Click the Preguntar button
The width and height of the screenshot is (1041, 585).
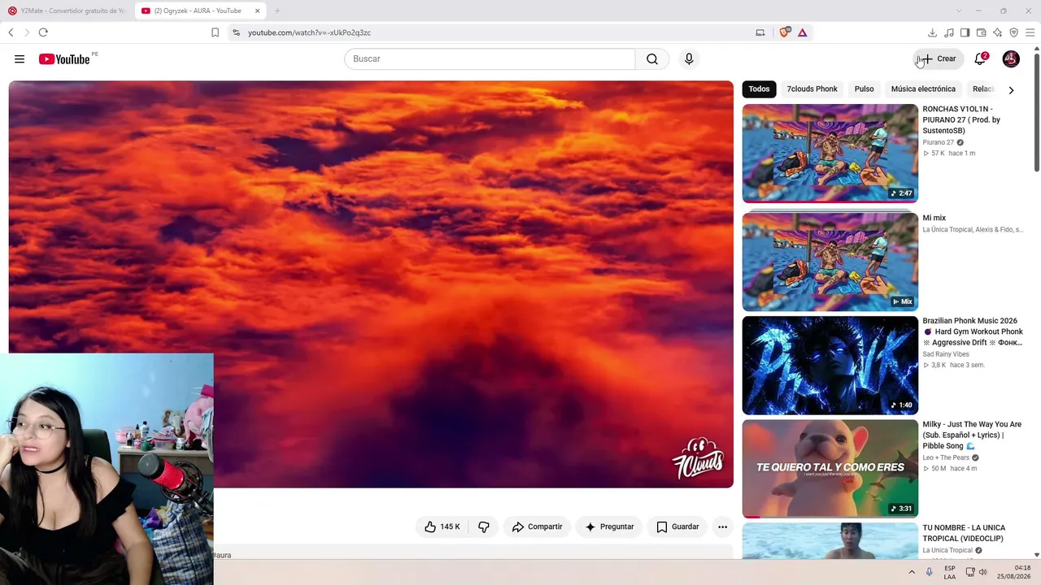609,526
